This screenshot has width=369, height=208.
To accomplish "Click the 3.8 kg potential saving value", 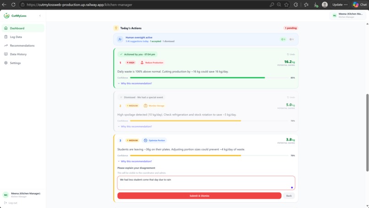I will coord(290,139).
